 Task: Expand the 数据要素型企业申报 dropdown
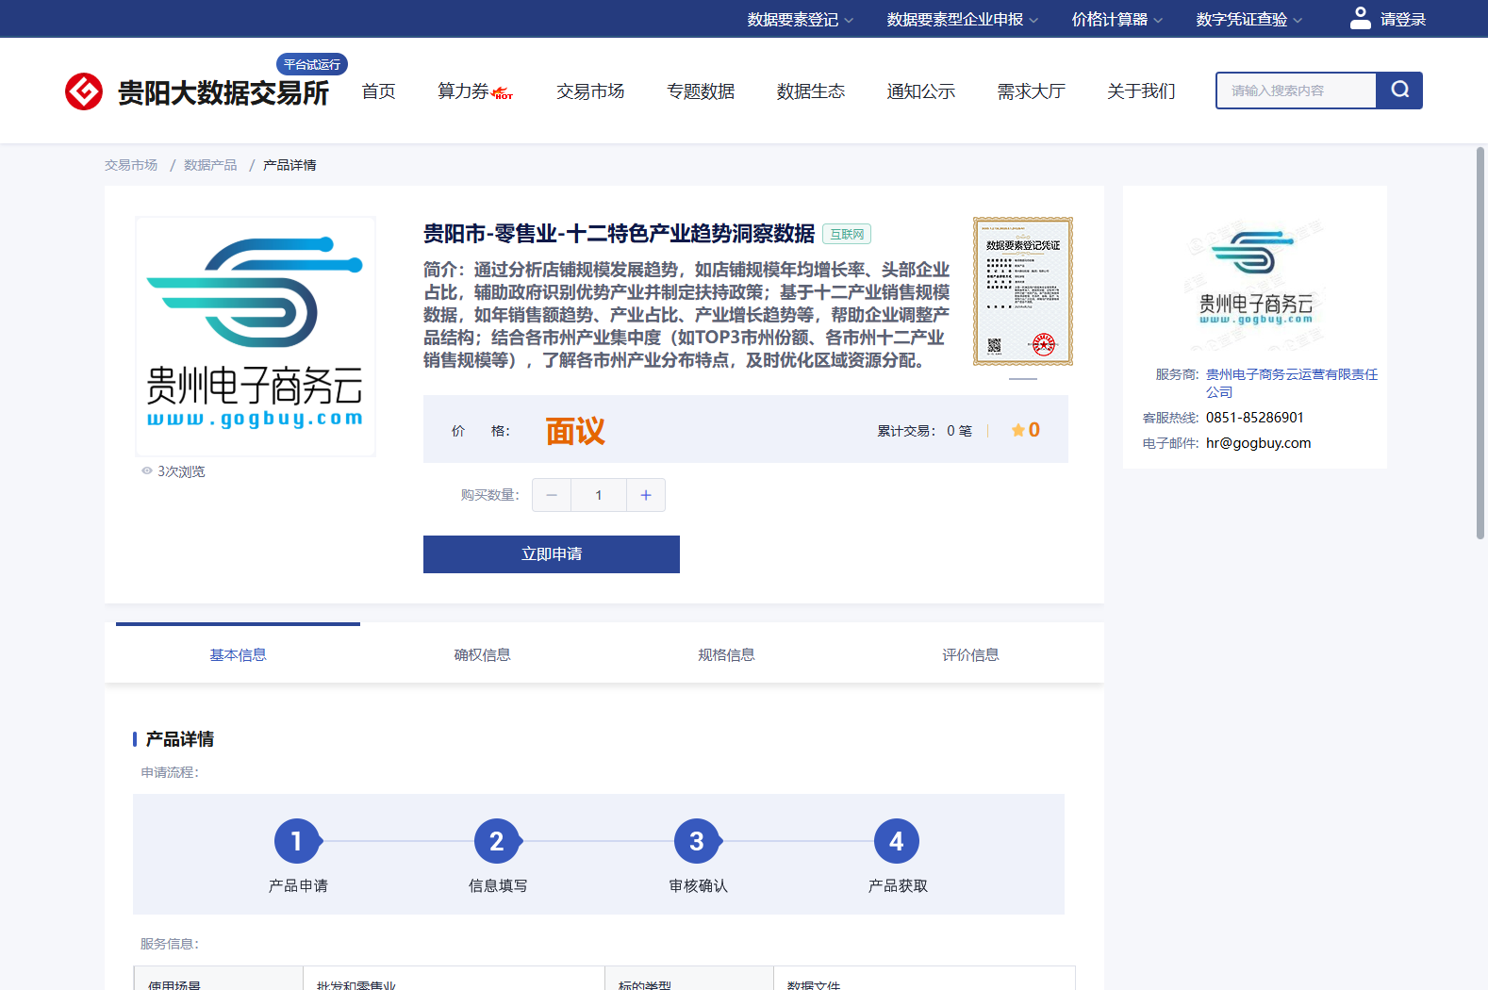[962, 19]
